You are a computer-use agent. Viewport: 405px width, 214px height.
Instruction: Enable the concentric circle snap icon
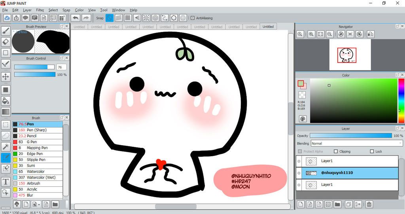pyautogui.click(x=155, y=18)
